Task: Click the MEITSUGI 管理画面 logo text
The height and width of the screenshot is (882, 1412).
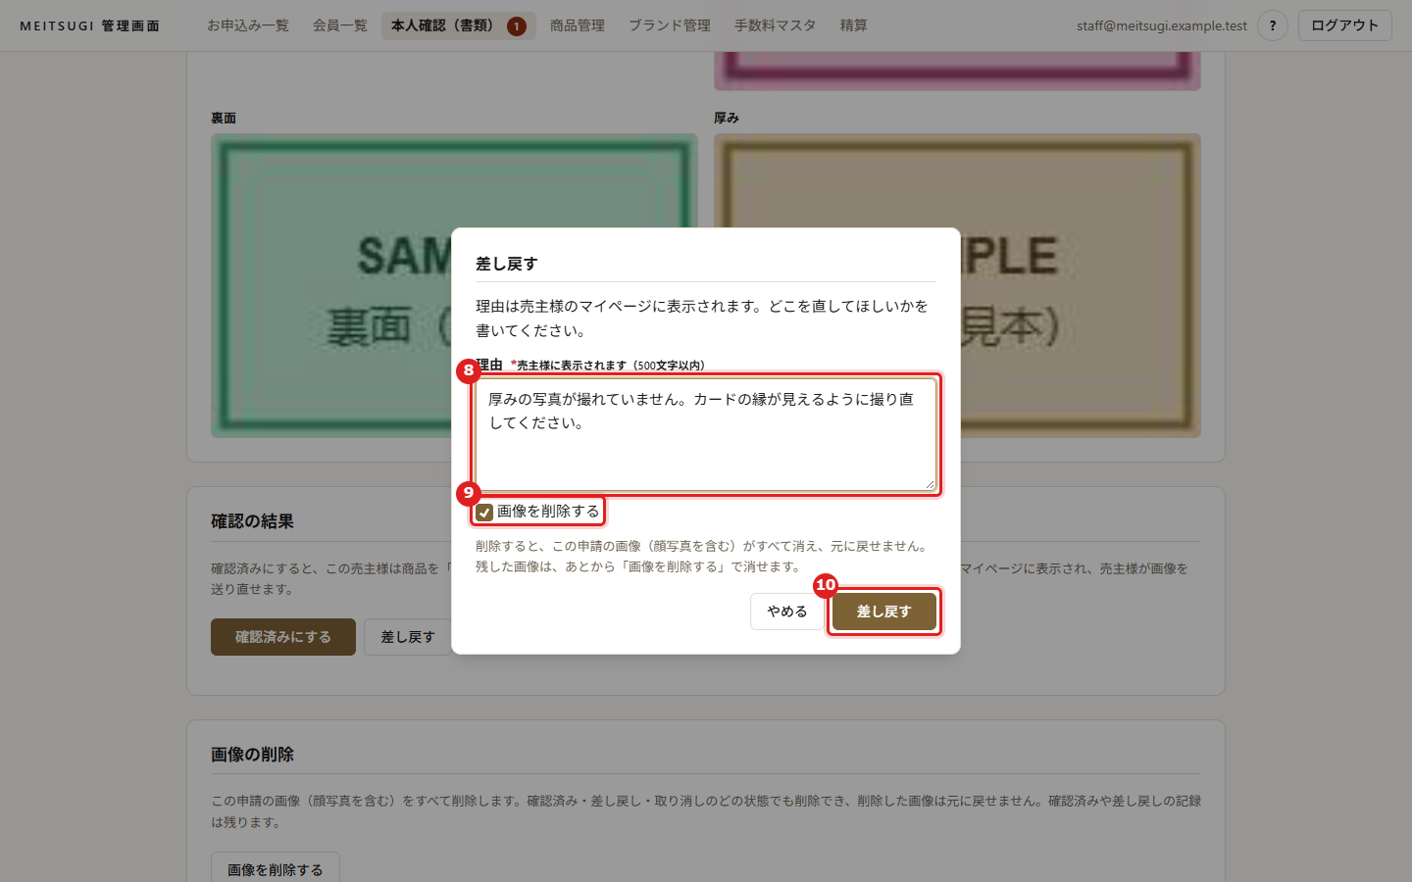Action: [89, 26]
